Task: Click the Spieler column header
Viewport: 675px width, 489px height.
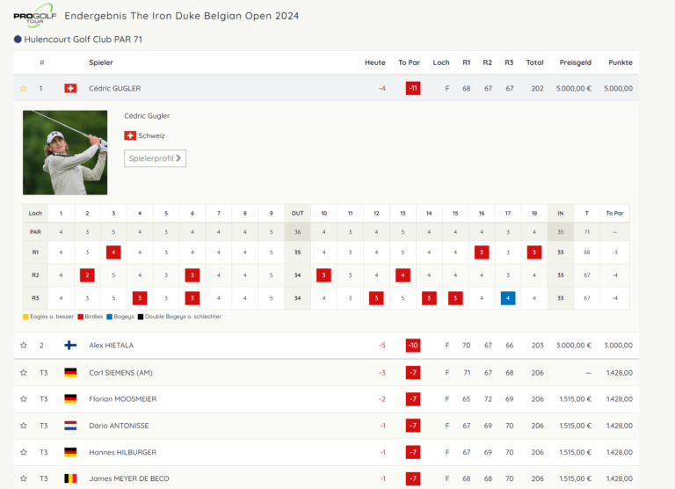Action: (101, 62)
